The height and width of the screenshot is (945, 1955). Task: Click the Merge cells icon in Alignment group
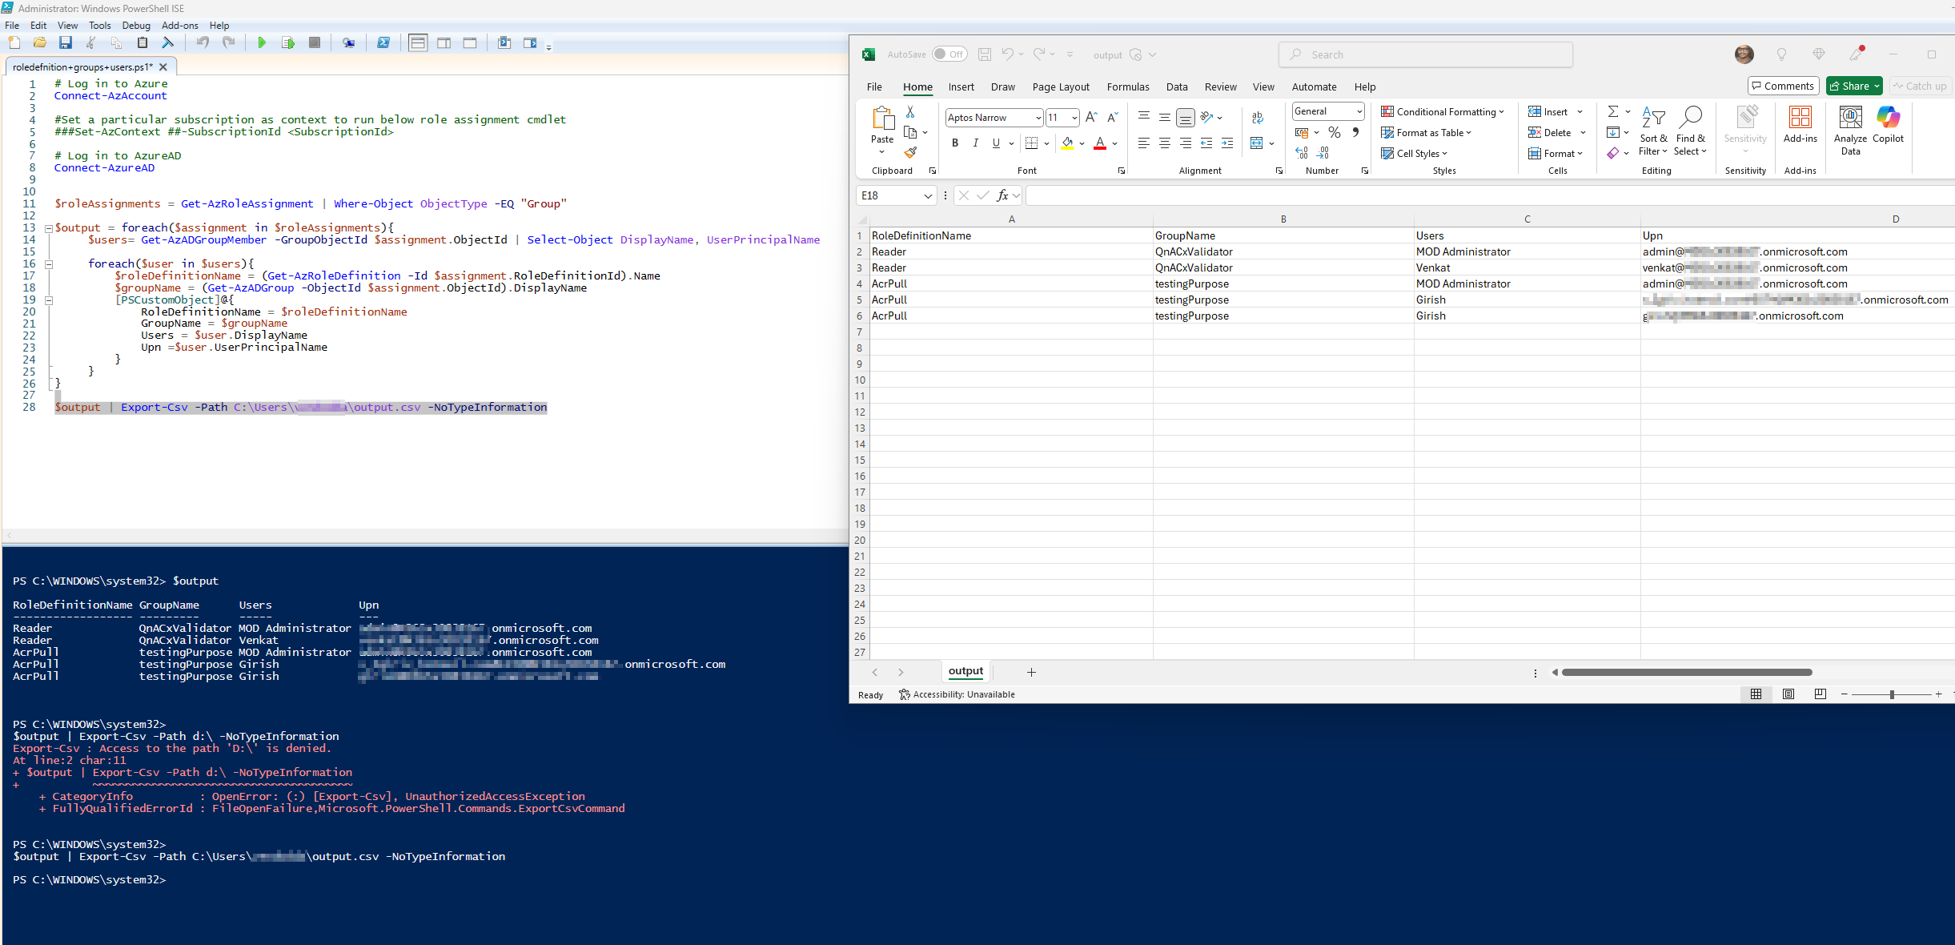tap(1257, 143)
